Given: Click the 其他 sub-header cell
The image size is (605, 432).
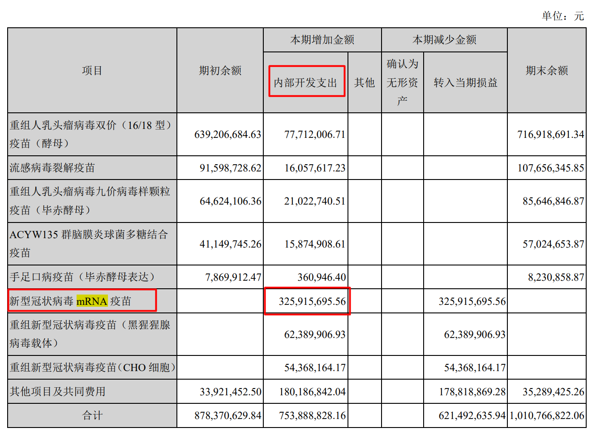Looking at the screenshot, I should (365, 82).
